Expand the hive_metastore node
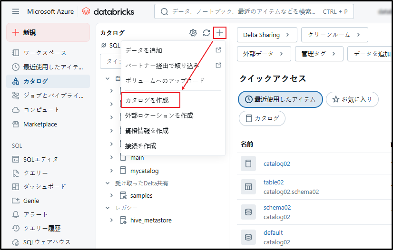Image resolution: width=393 pixels, height=250 pixels. [x=111, y=220]
